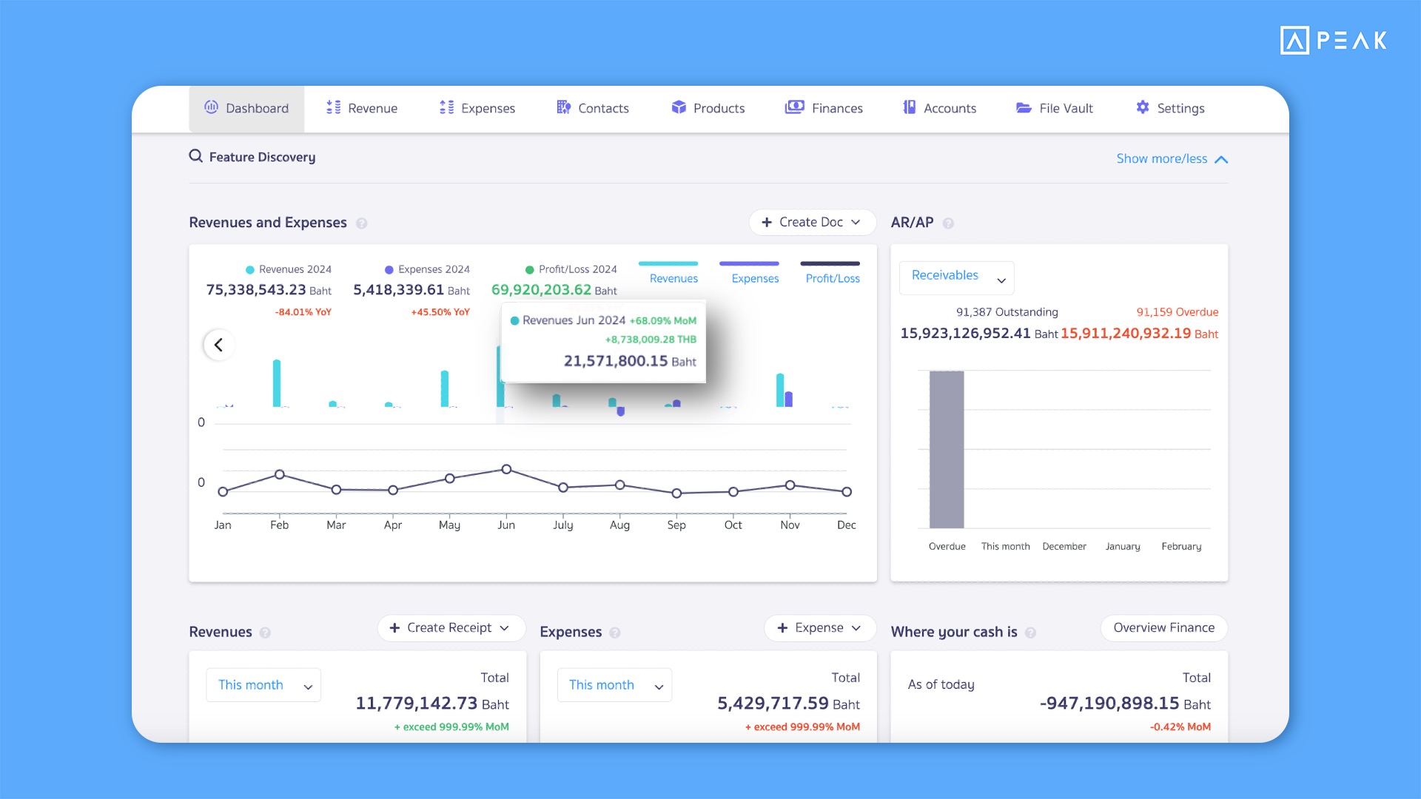Click the Feature Discovery search icon
Viewport: 1421px width, 799px height.
coord(195,156)
